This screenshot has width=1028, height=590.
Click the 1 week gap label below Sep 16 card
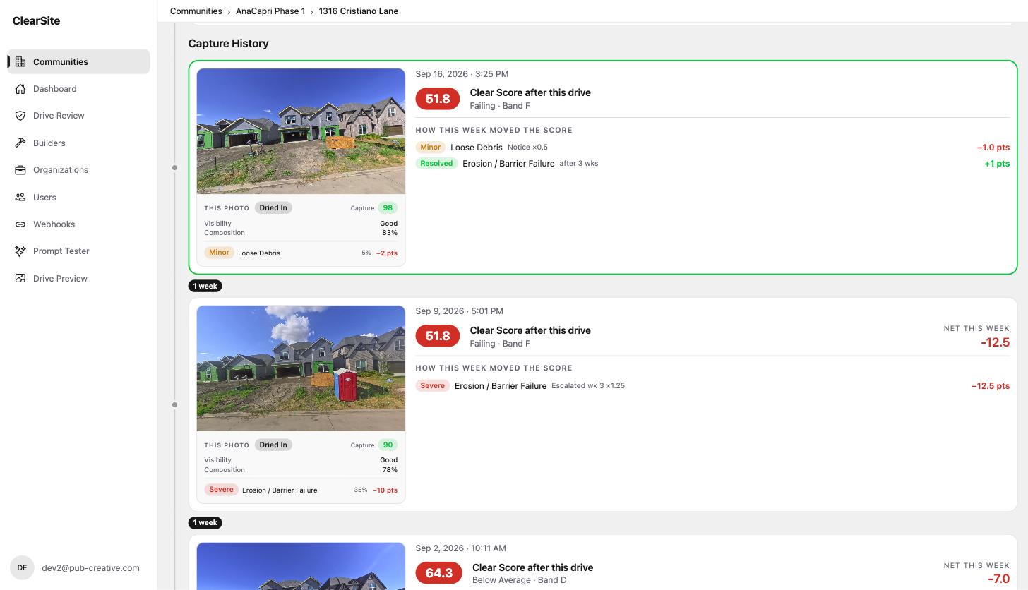(x=205, y=286)
